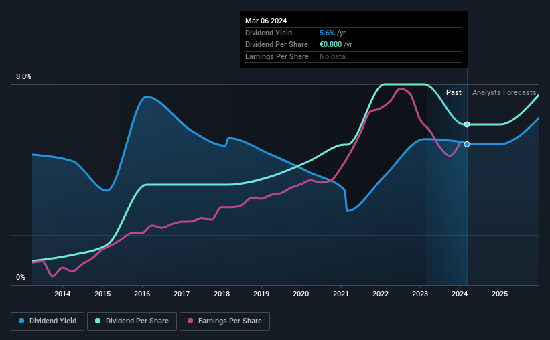The height and width of the screenshot is (340, 550).
Task: Click the 'Analysts Forecasts' label
Action: point(504,92)
